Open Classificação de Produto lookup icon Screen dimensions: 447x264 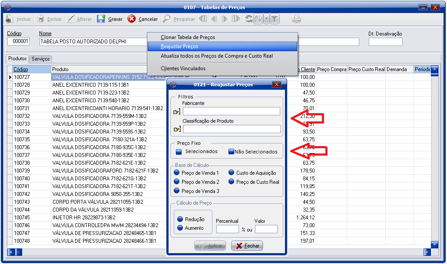coord(177,129)
